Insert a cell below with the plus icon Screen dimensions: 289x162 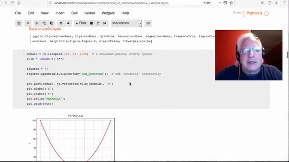(x=28, y=23)
